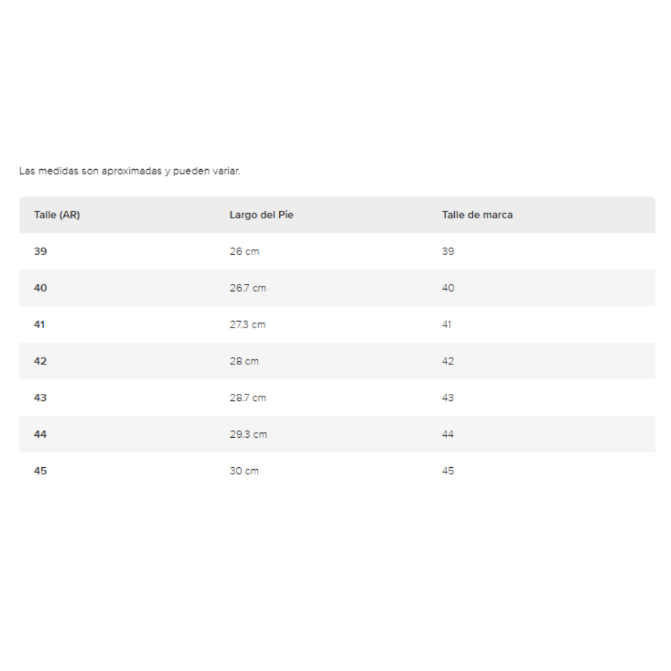
Task: Click the Talle de marca column header
Action: coord(477,215)
